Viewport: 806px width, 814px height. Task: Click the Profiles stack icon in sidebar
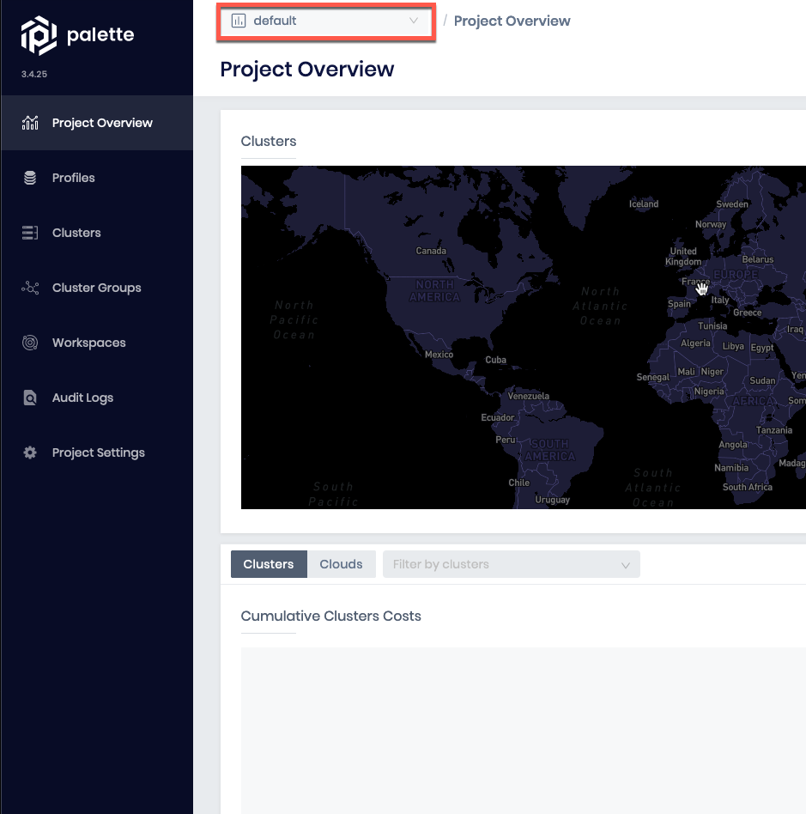(x=30, y=178)
